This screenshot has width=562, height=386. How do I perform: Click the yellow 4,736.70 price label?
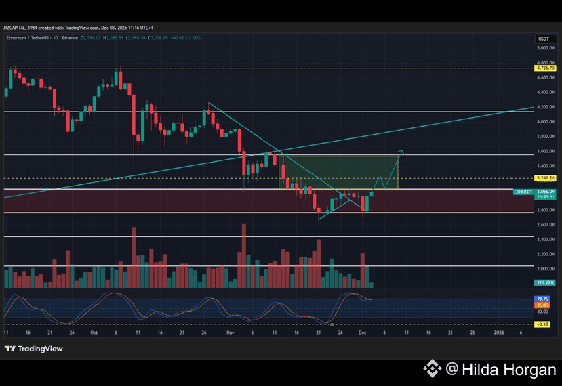[545, 68]
